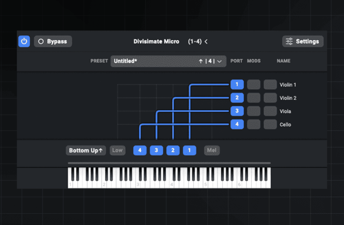The image size is (344, 225).
Task: Open preset dropdown chevron arrow
Action: tap(219, 61)
